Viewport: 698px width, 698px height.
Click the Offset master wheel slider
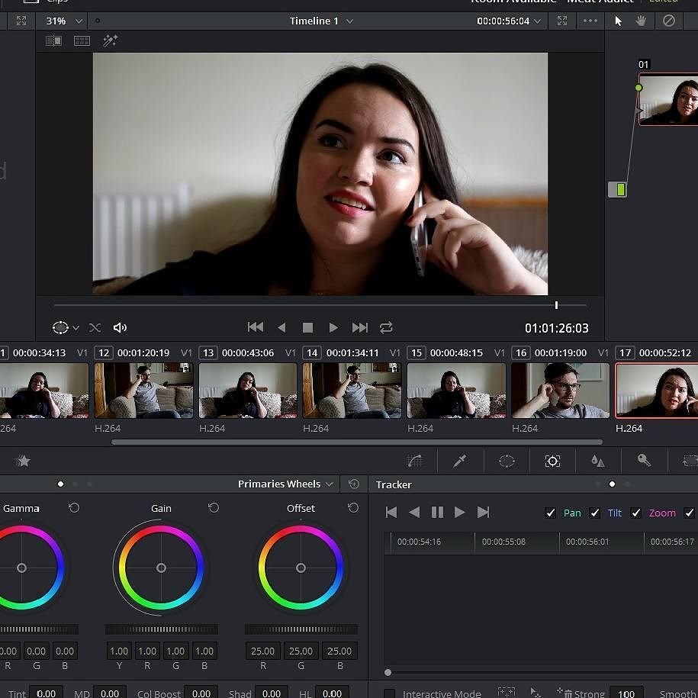pyautogui.click(x=301, y=629)
